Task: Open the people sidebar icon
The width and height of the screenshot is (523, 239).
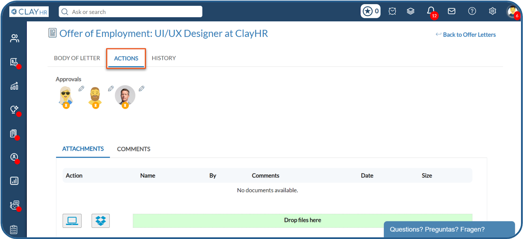Action: point(14,39)
